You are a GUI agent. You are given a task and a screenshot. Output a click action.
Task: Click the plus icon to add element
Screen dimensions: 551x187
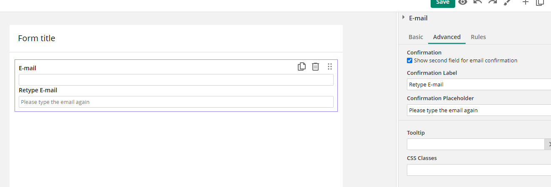[x=526, y=2]
